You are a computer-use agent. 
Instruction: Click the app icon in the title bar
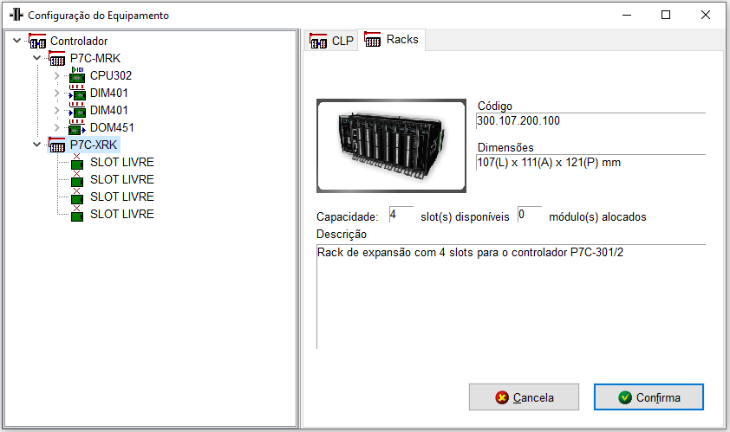point(16,15)
